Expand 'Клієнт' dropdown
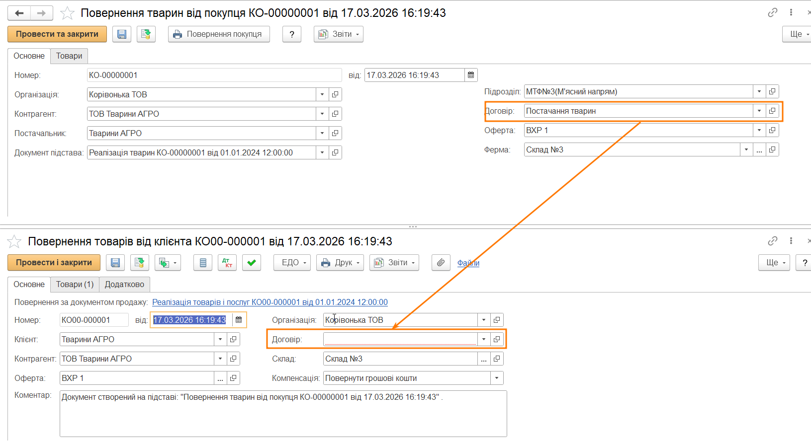811x443 pixels. coord(220,339)
